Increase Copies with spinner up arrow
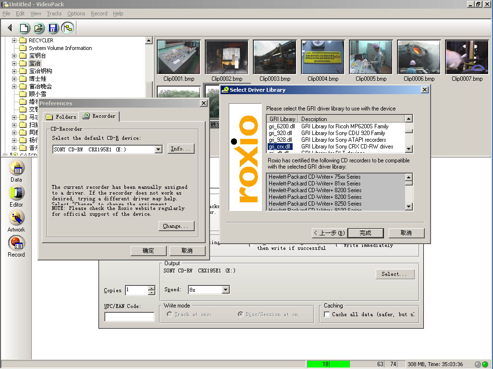This screenshot has height=369, width=493. click(x=151, y=288)
